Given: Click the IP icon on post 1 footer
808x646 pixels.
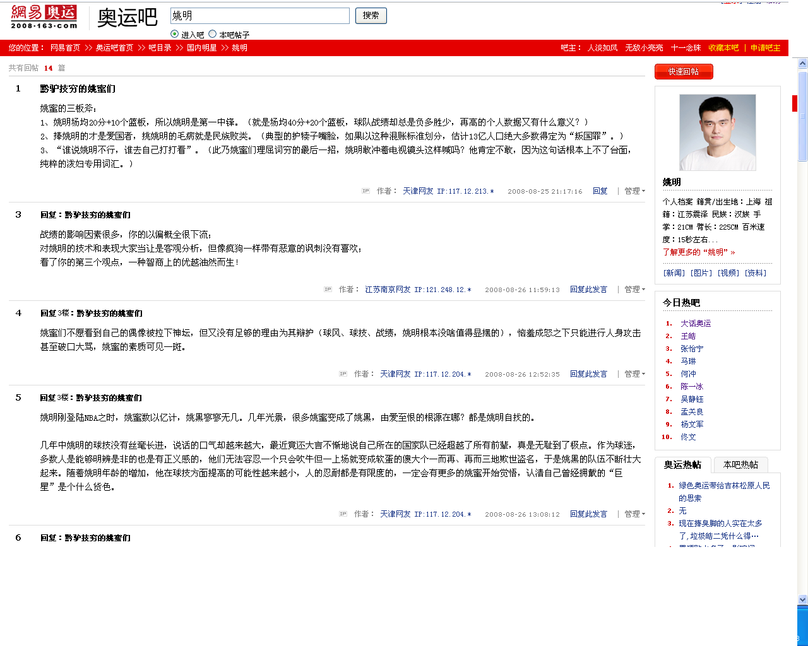Looking at the screenshot, I should 365,191.
